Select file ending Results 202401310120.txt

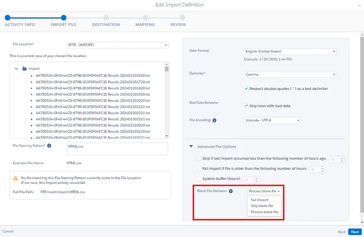93,131
